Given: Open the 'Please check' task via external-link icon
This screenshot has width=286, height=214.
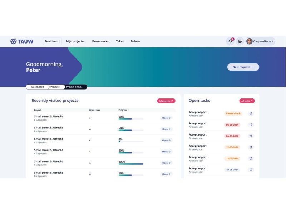Looking at the screenshot, I should 251,113.
